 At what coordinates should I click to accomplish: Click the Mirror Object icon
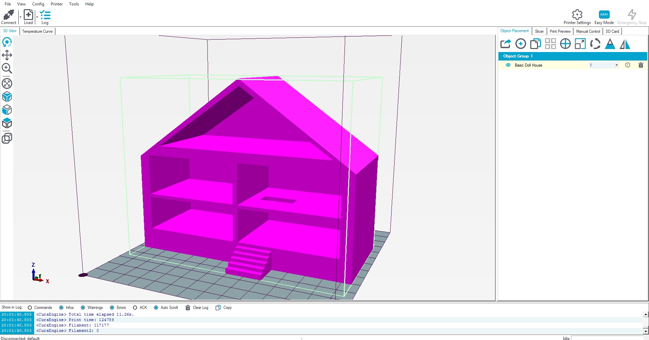coord(625,44)
